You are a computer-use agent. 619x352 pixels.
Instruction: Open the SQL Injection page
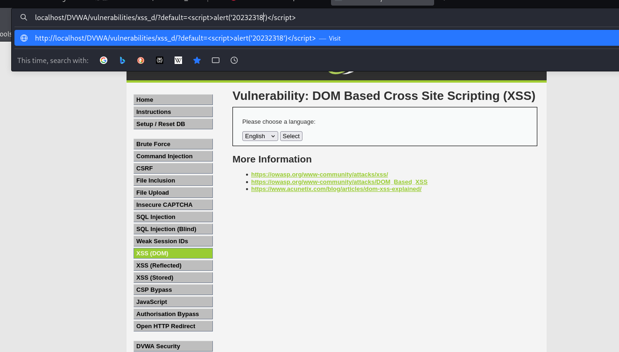(x=173, y=217)
